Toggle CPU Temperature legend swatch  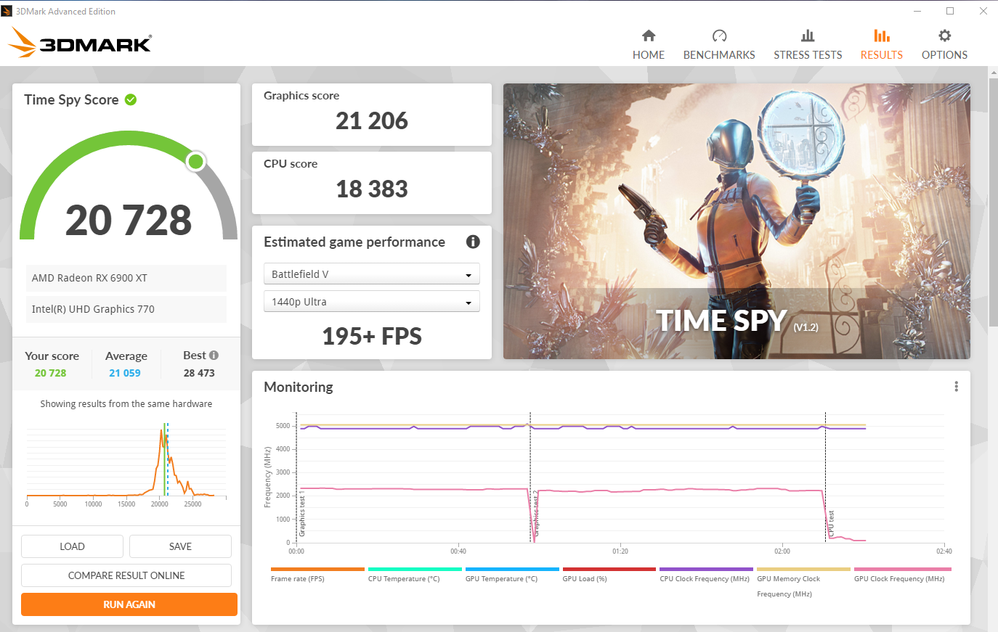click(415, 570)
